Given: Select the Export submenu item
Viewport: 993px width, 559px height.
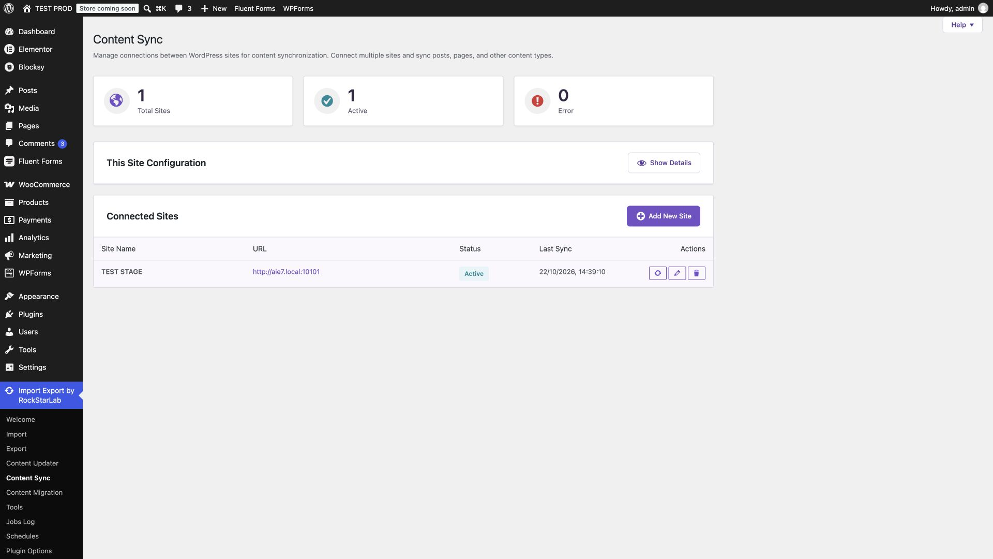Looking at the screenshot, I should click(16, 449).
